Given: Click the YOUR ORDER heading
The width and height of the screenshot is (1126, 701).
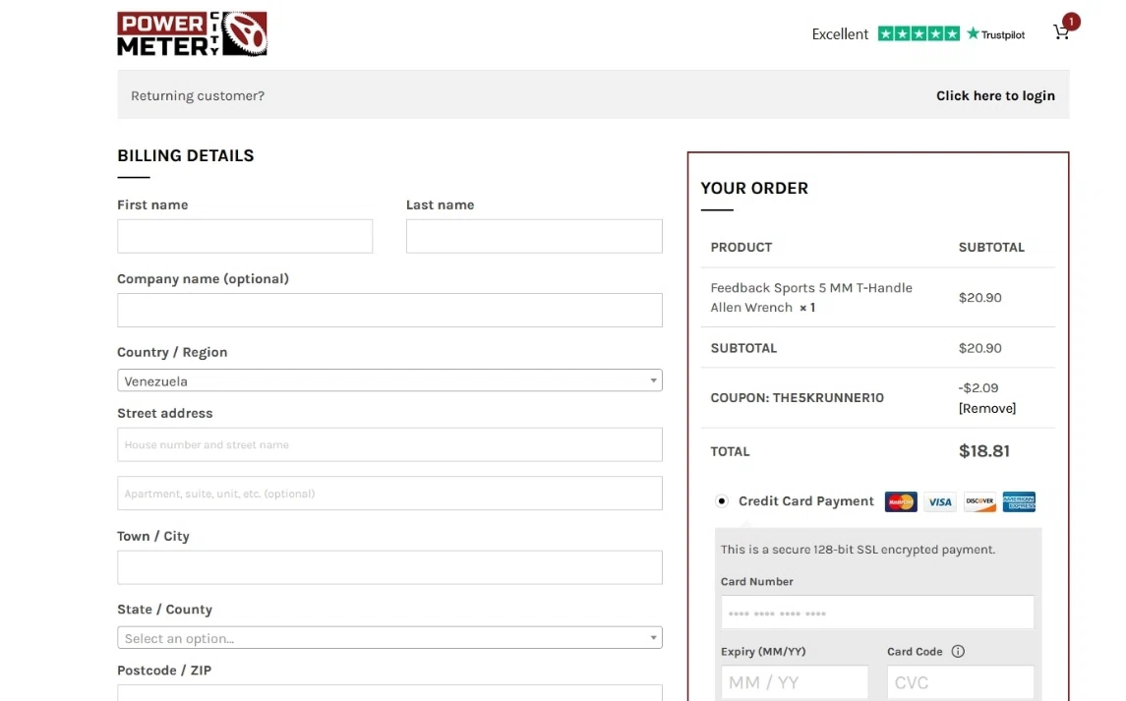Looking at the screenshot, I should pos(754,188).
